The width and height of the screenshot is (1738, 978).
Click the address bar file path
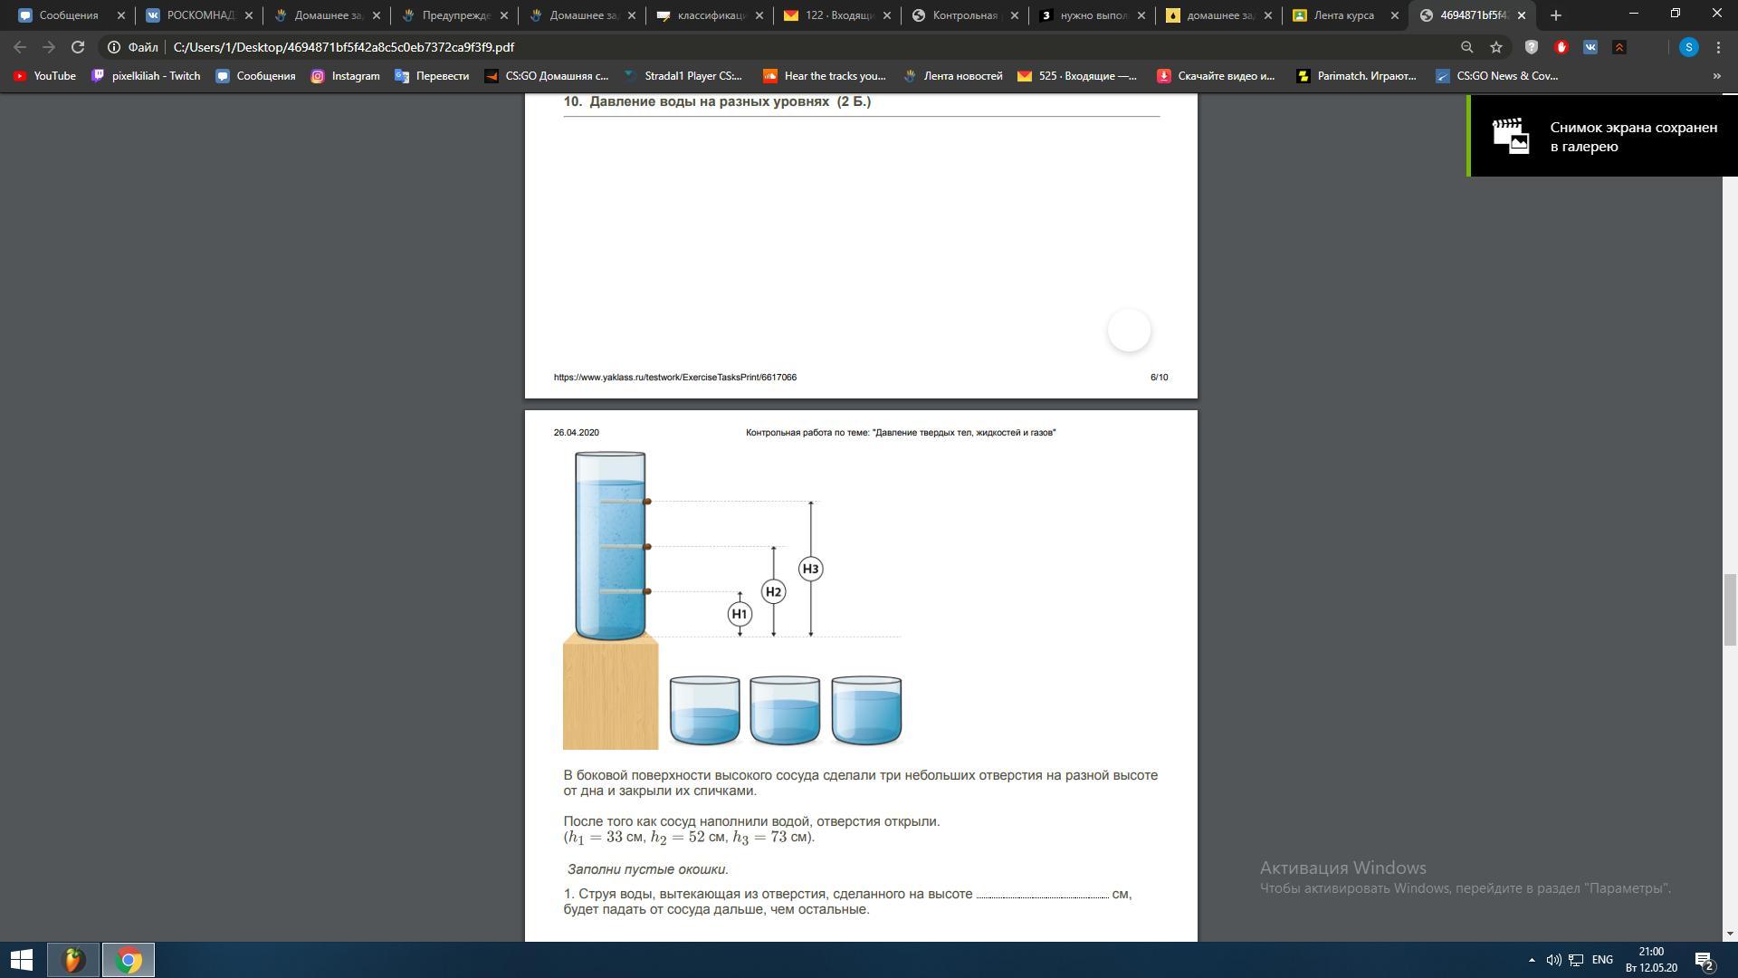click(344, 47)
